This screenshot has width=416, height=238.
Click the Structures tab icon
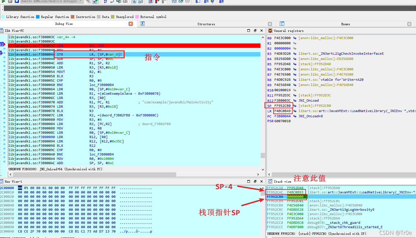143,24
